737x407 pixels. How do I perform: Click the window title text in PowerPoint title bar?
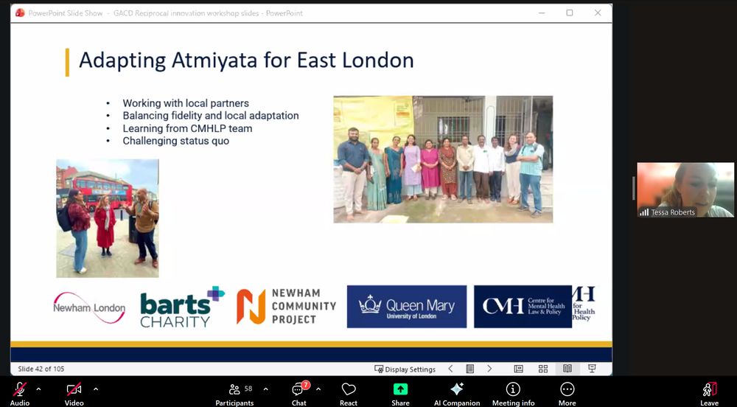click(x=165, y=13)
